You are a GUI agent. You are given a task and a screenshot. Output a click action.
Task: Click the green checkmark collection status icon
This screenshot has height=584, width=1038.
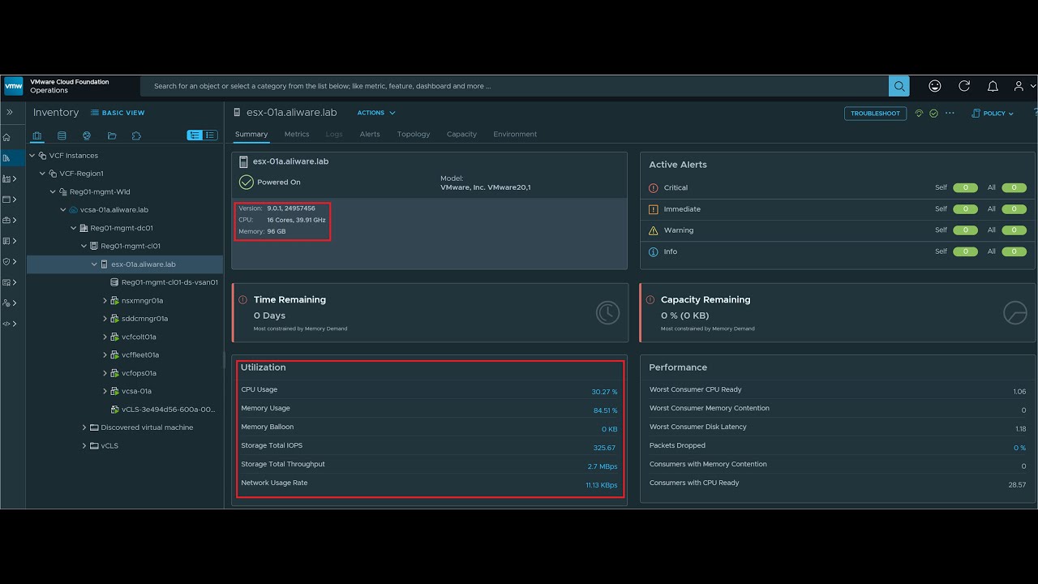(x=933, y=114)
